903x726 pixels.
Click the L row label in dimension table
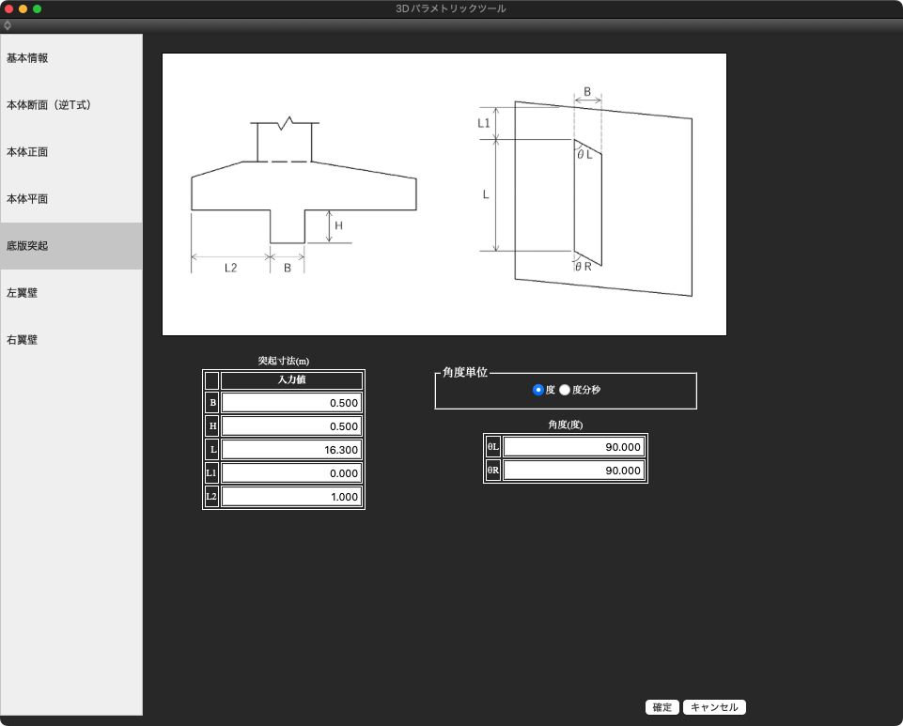(212, 450)
